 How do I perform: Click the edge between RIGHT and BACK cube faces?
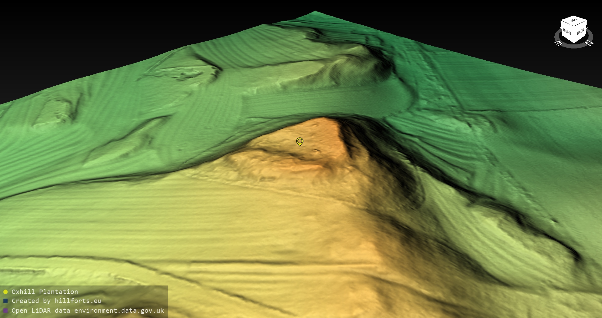point(574,34)
